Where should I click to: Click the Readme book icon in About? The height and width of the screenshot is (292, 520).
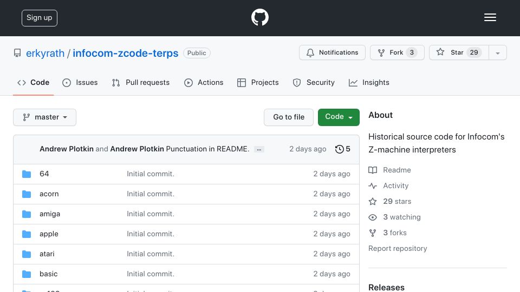coord(373,170)
